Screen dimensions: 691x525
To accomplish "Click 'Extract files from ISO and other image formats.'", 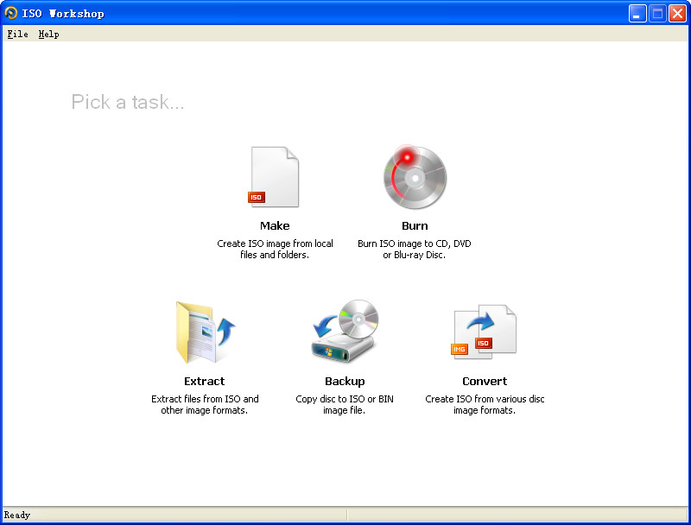I will point(205,405).
